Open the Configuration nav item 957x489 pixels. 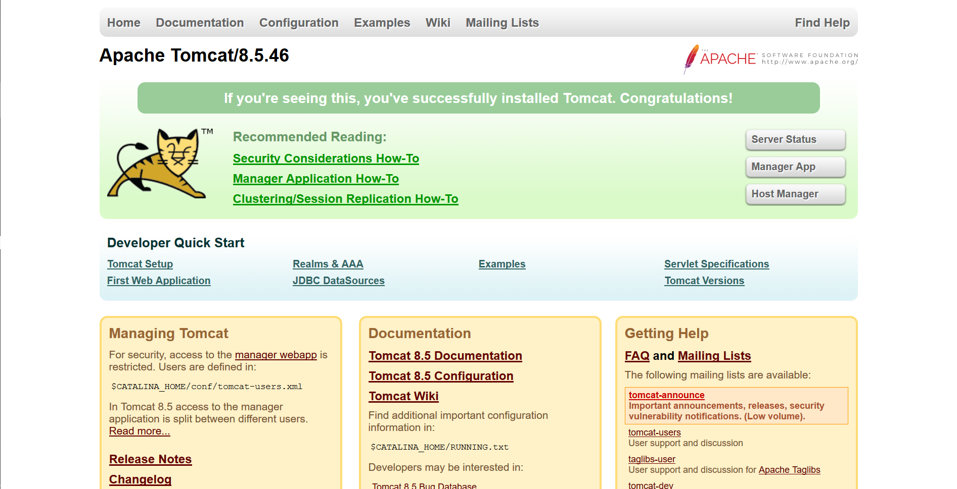point(299,23)
